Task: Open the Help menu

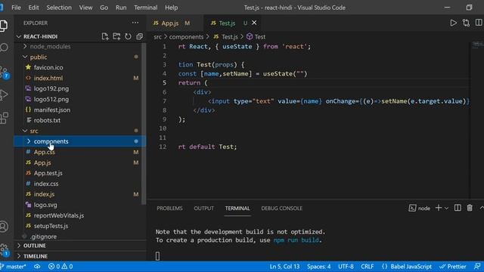Action: [172, 8]
